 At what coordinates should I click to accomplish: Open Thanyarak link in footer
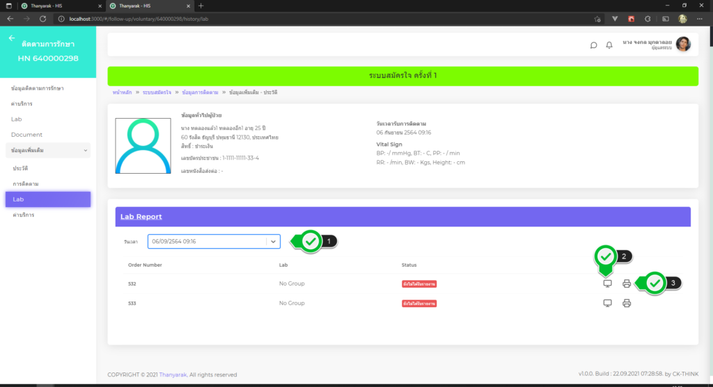point(175,375)
